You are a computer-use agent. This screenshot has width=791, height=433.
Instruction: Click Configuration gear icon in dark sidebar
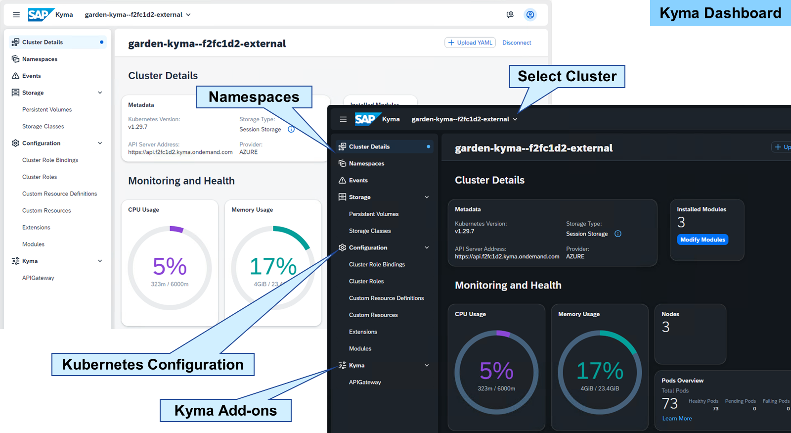click(x=342, y=247)
